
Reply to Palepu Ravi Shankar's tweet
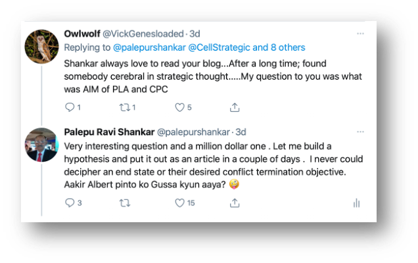coord(70,203)
